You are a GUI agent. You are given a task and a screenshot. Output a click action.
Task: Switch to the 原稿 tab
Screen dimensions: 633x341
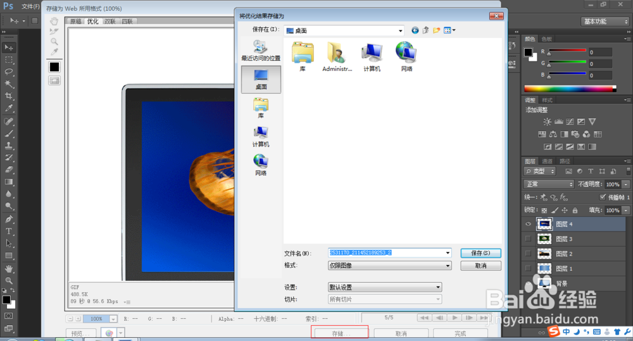click(75, 22)
